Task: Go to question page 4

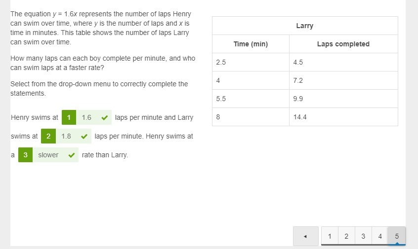Action: click(x=380, y=236)
